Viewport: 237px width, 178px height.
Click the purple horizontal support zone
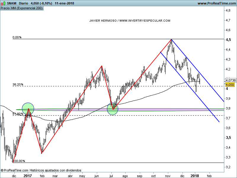pyautogui.click(x=163, y=110)
